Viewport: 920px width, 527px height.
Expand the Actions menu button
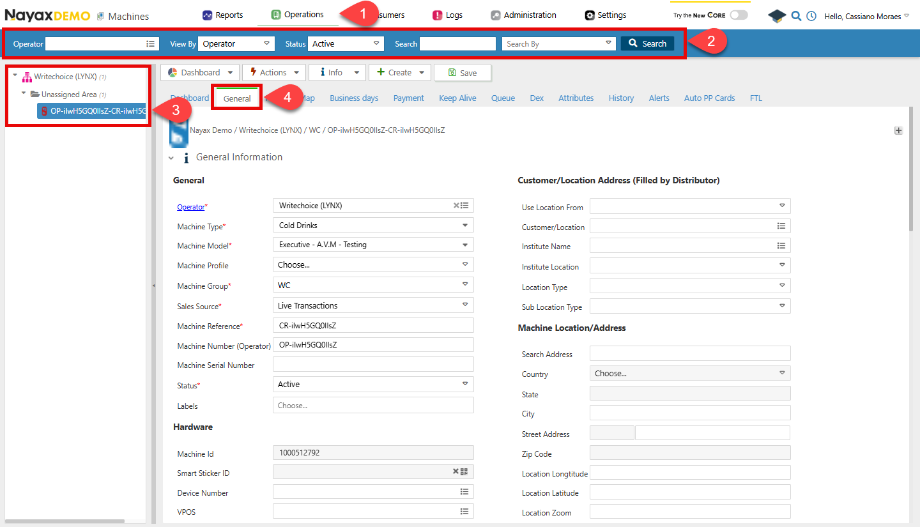point(274,72)
